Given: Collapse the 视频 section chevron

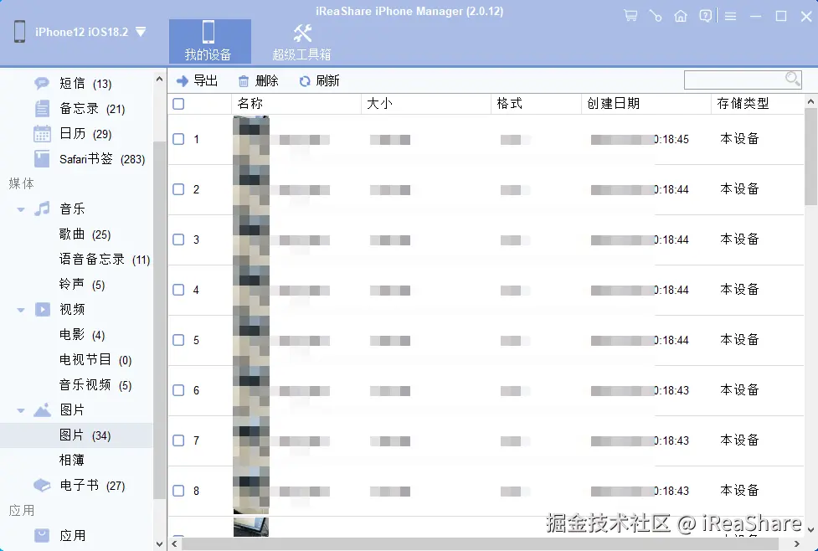Looking at the screenshot, I should pyautogui.click(x=22, y=309).
